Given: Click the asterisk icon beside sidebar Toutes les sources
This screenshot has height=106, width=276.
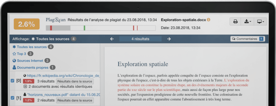Looking at the screenshot, I should 14,47.
